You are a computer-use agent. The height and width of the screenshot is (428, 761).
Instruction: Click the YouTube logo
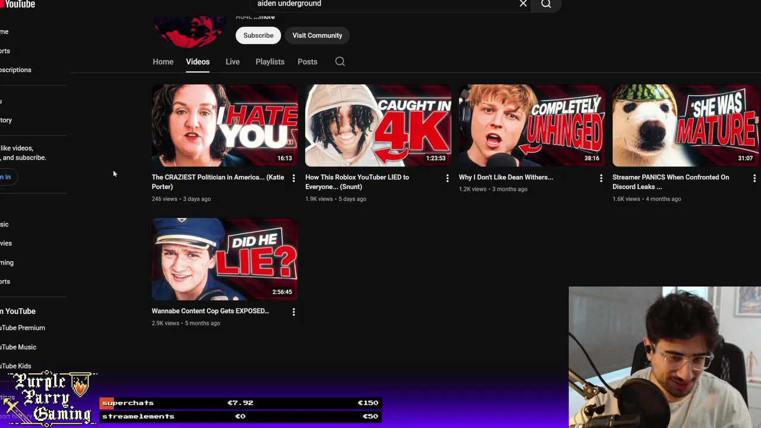click(18, 4)
